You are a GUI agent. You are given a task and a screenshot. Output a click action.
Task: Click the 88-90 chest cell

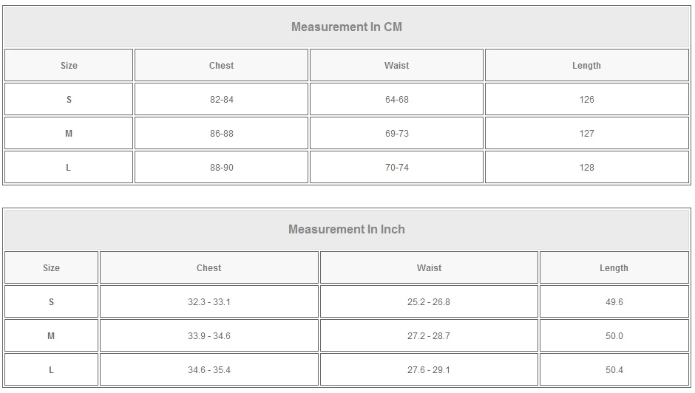221,168
